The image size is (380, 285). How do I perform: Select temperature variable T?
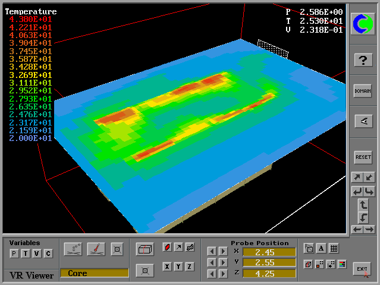tap(25, 254)
